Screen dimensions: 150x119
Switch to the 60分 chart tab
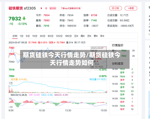pyautogui.click(x=51, y=36)
